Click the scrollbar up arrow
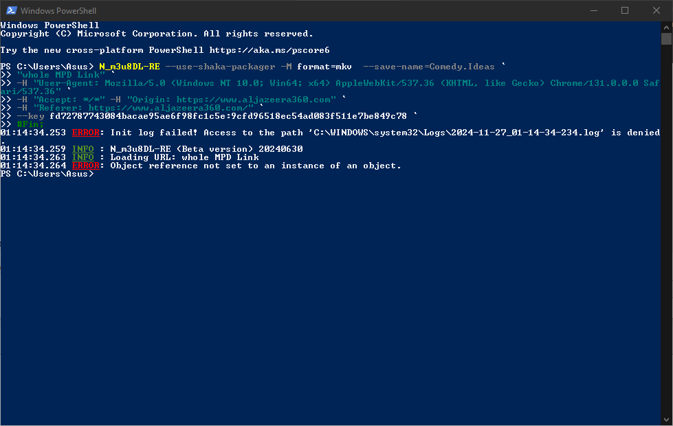 [x=666, y=27]
